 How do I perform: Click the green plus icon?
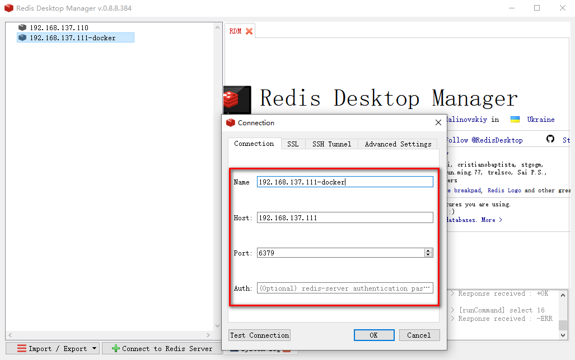click(115, 349)
